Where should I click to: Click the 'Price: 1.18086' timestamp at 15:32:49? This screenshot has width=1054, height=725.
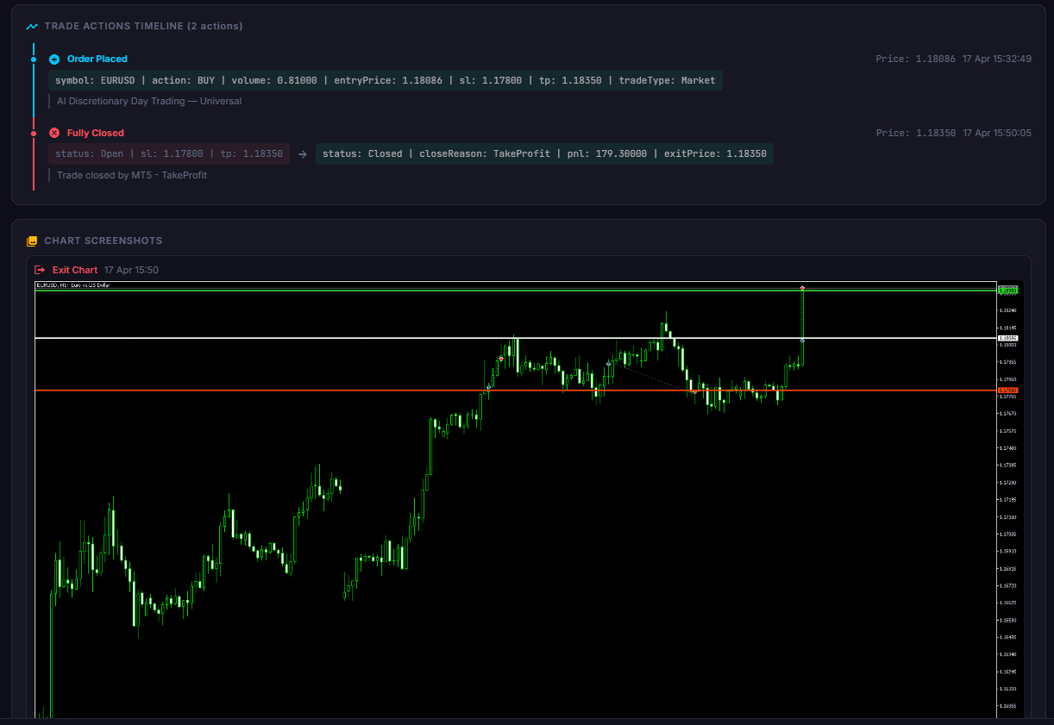click(954, 59)
